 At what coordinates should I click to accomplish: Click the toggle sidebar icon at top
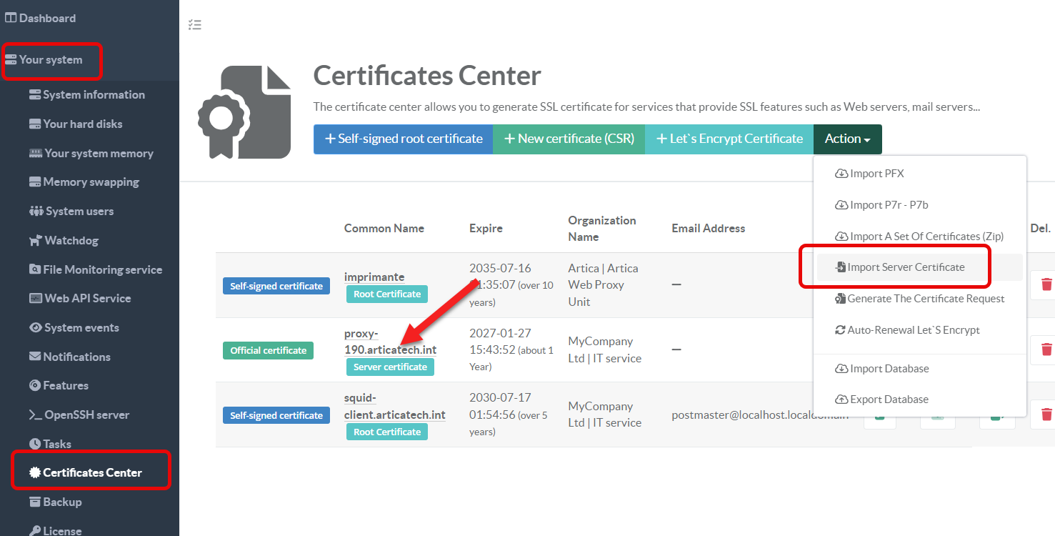point(194,25)
